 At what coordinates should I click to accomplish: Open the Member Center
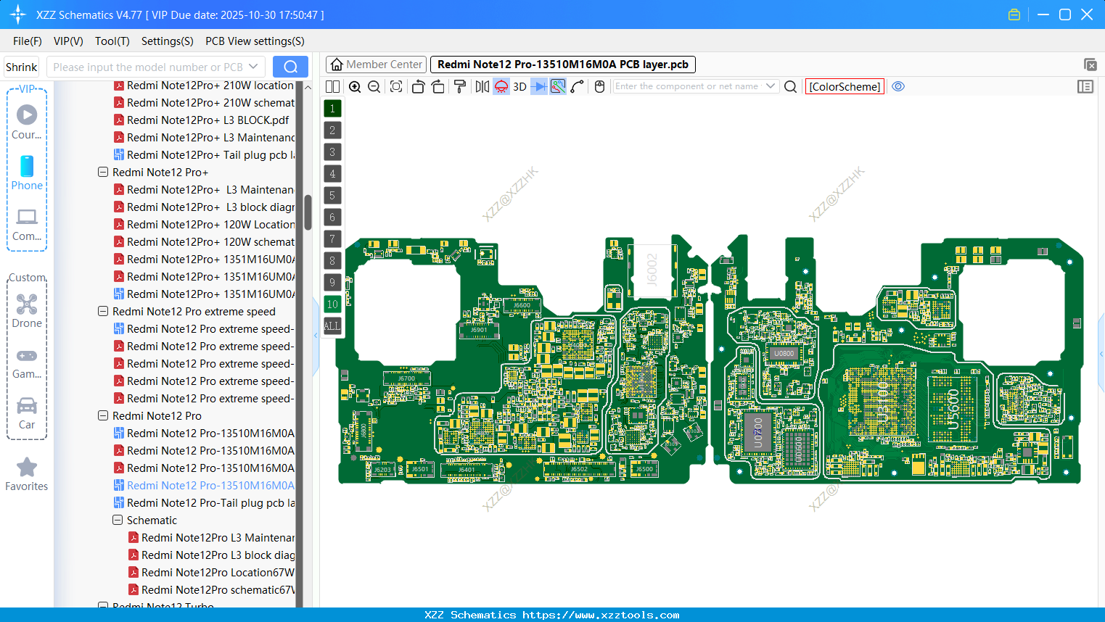click(375, 64)
